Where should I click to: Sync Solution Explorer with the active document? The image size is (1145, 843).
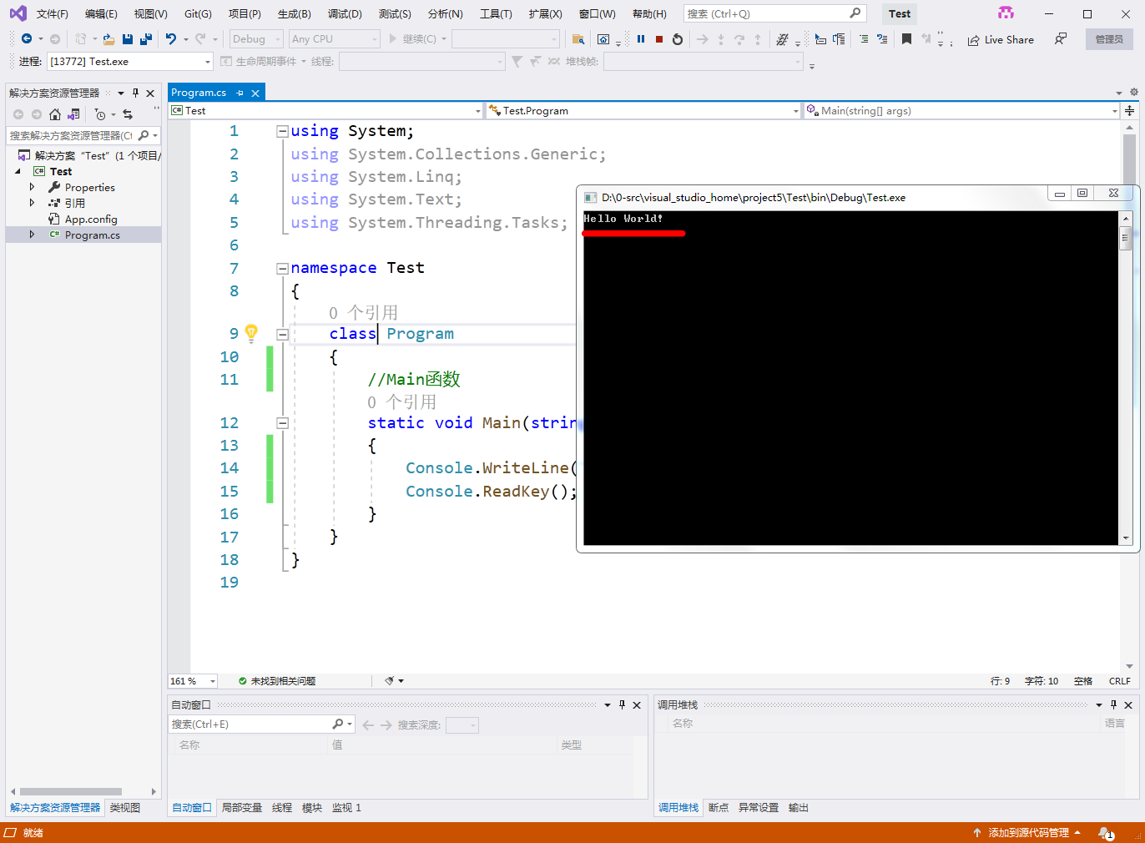[128, 114]
